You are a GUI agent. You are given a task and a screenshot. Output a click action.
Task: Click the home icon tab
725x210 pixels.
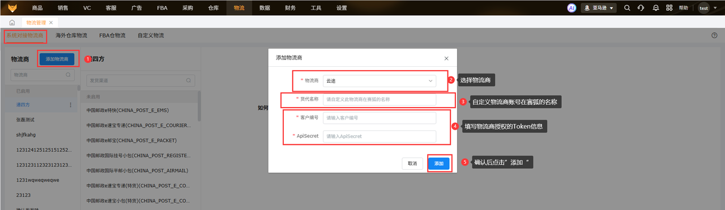pyautogui.click(x=12, y=23)
